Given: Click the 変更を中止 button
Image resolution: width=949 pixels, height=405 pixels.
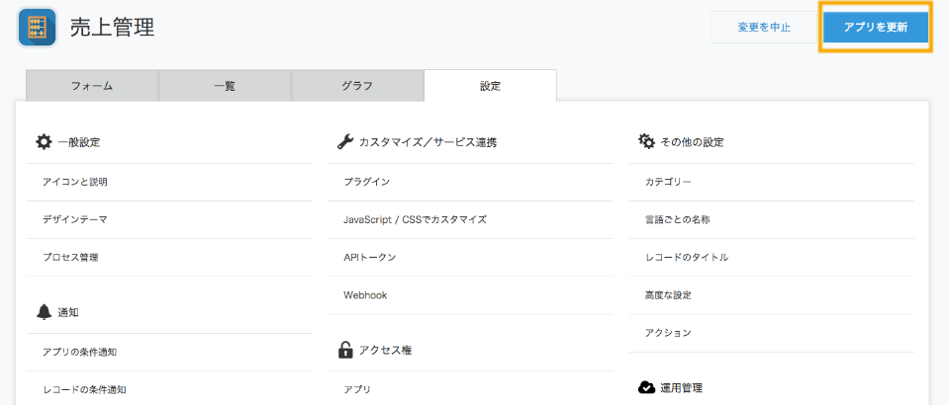Looking at the screenshot, I should click(x=764, y=28).
